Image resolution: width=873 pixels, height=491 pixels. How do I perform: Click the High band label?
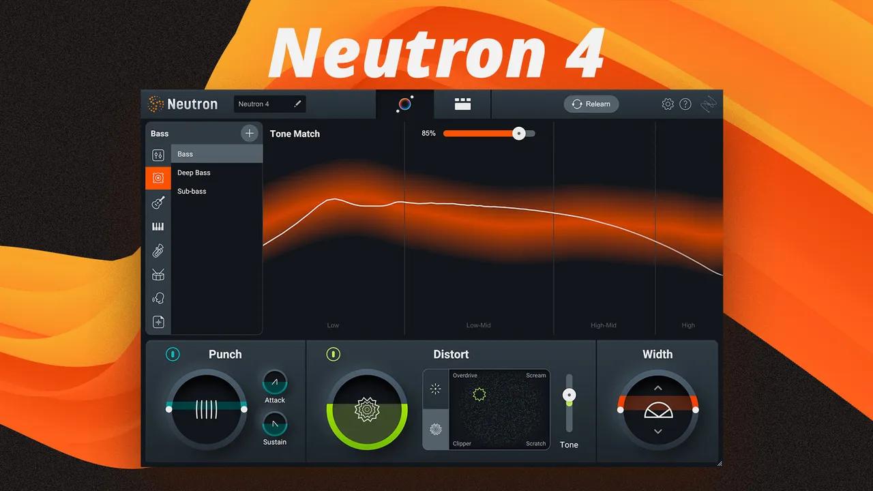pyautogui.click(x=688, y=325)
